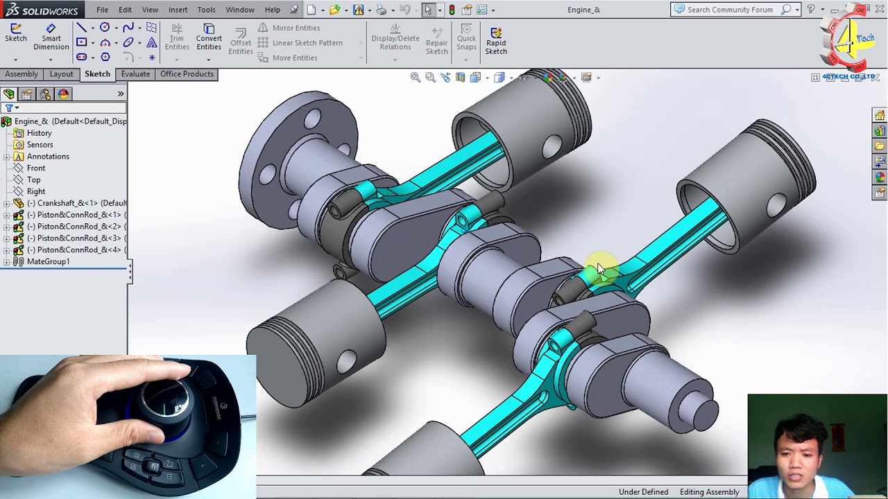This screenshot has height=499, width=888.
Task: Open the Help question mark icon
Action: click(810, 9)
